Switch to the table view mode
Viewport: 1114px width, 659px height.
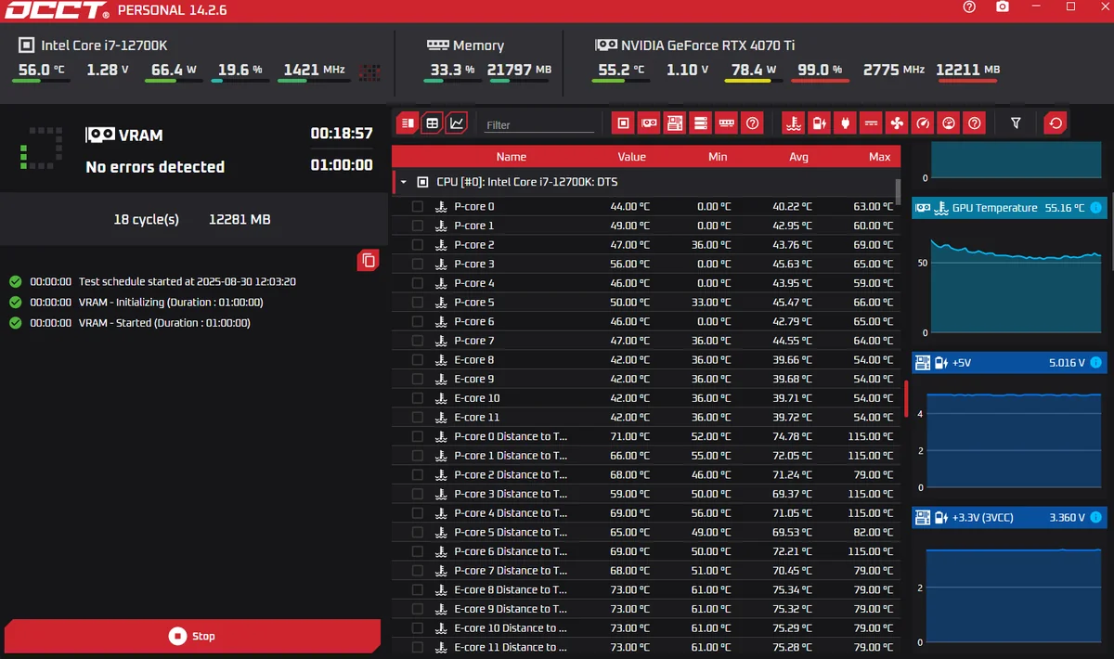click(432, 123)
